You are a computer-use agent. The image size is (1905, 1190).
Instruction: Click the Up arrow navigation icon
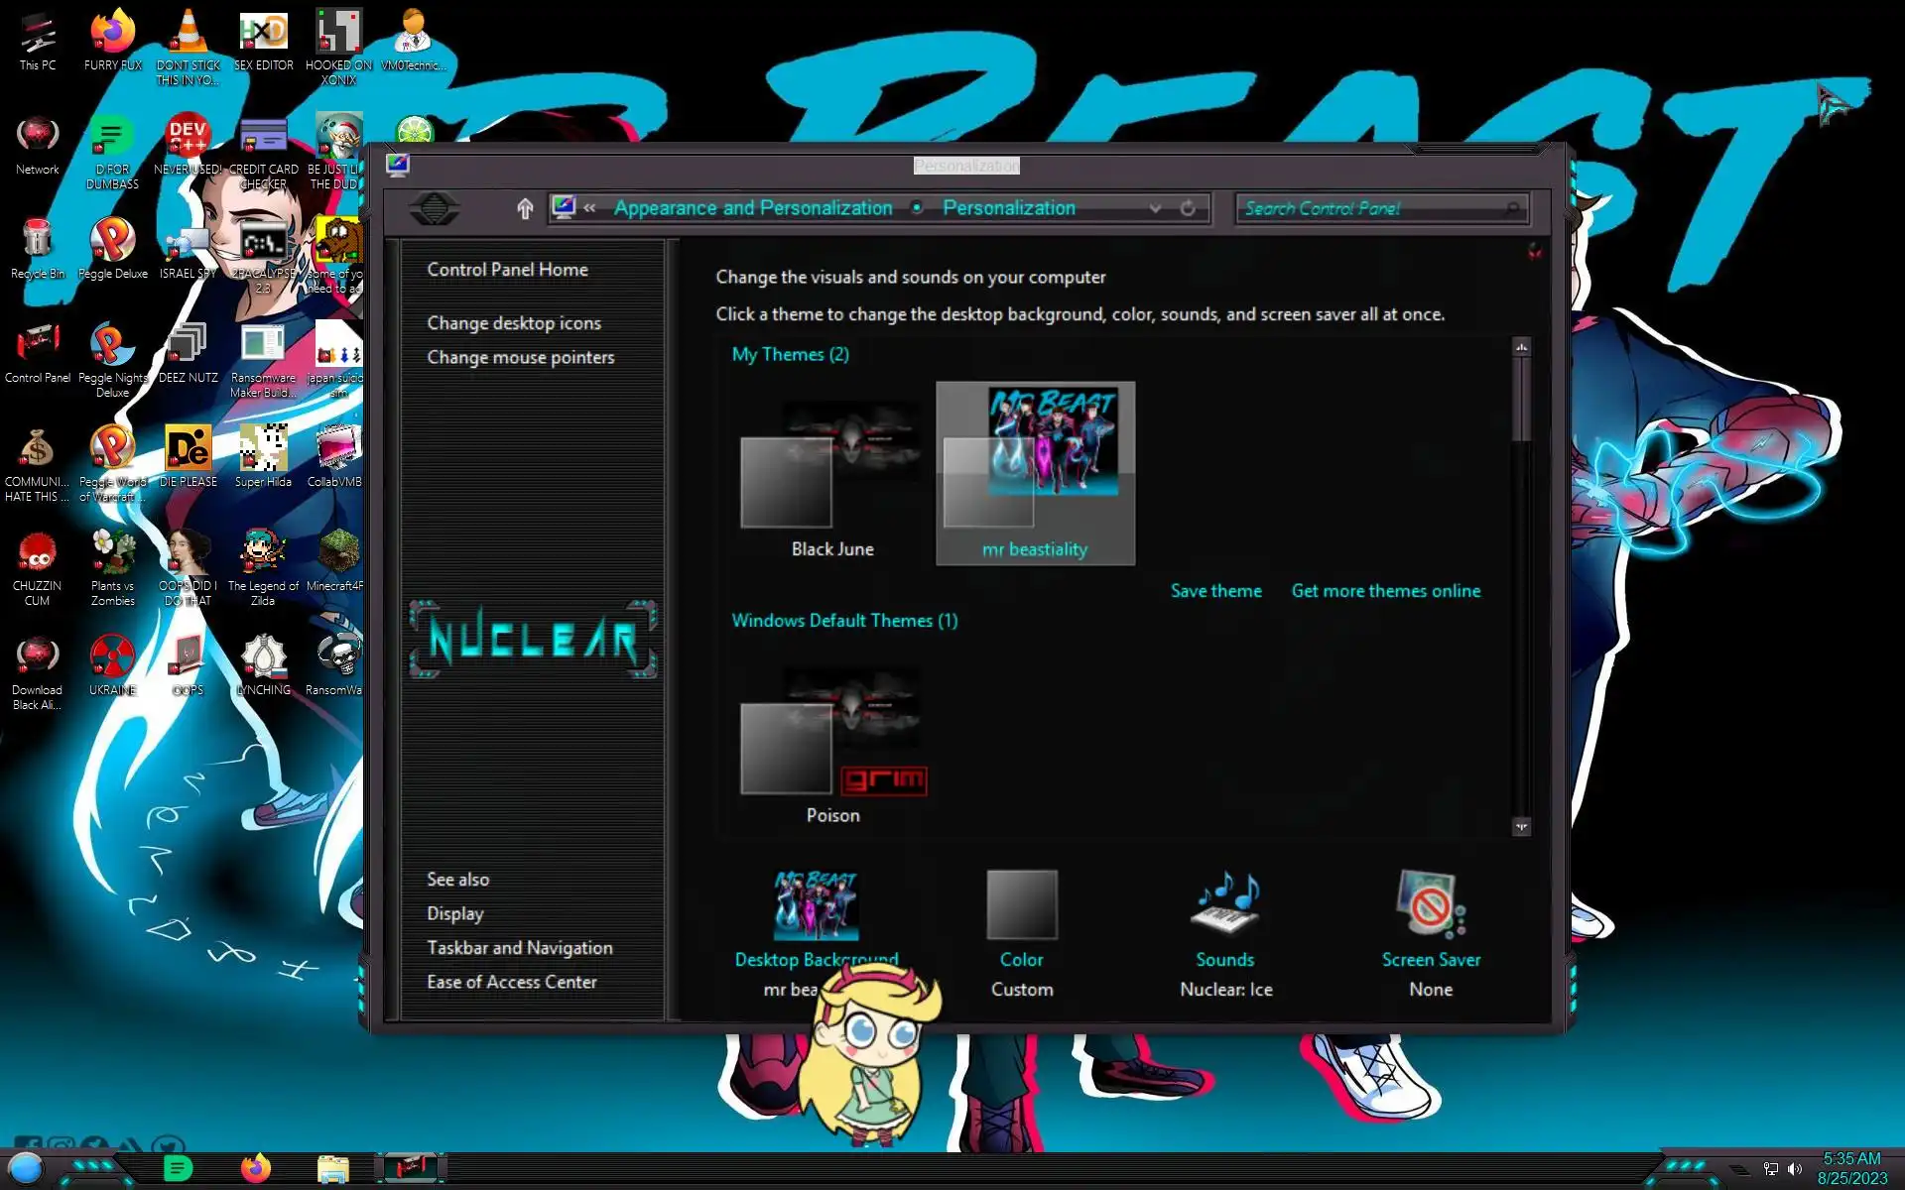pyautogui.click(x=525, y=208)
